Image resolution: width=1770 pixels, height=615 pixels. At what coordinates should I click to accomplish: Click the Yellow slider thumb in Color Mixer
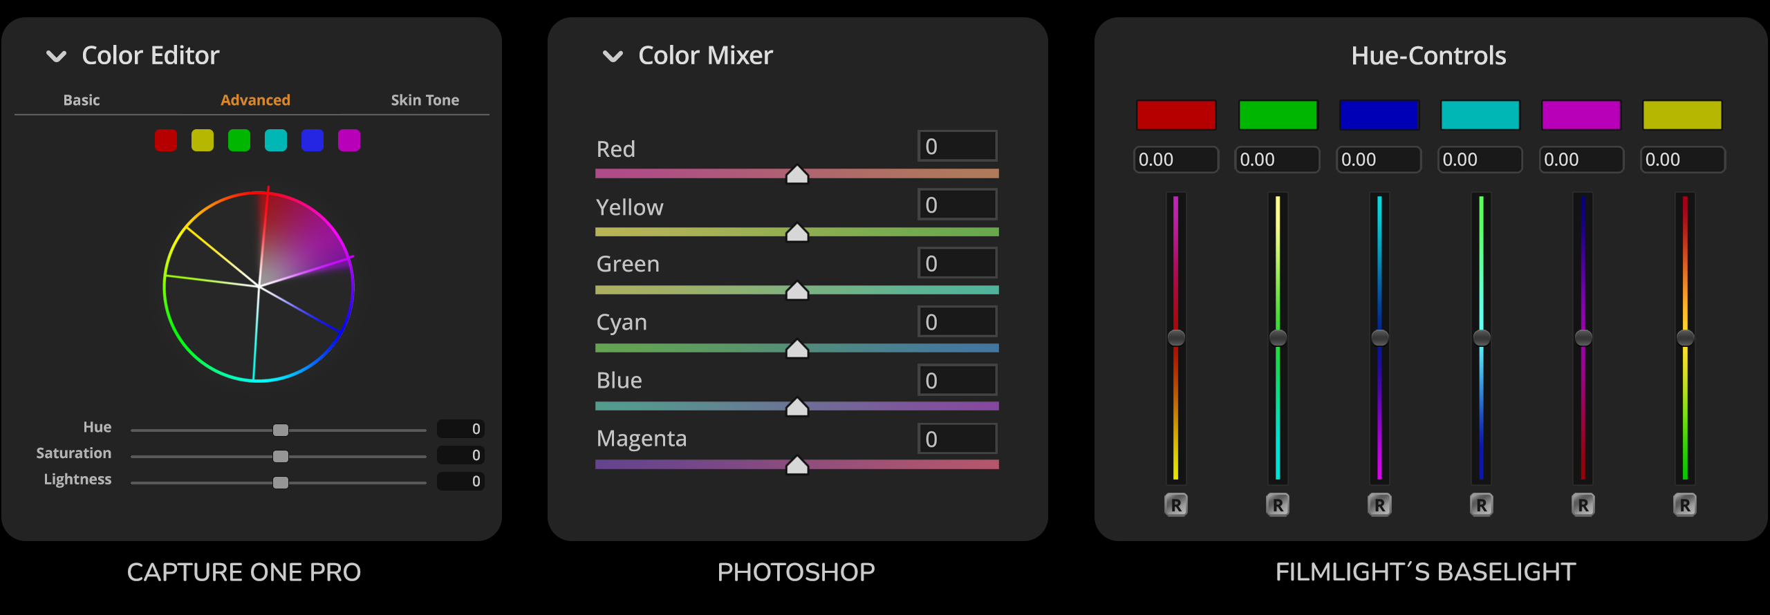[x=797, y=233]
